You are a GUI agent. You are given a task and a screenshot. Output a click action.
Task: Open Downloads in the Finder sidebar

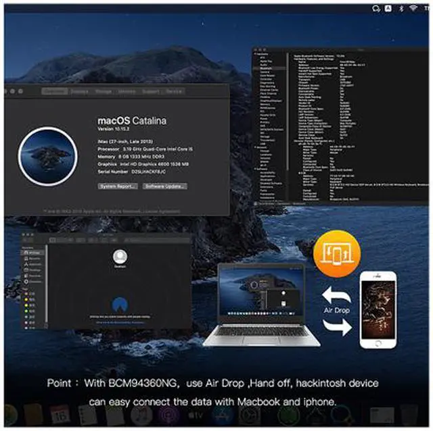(32, 282)
